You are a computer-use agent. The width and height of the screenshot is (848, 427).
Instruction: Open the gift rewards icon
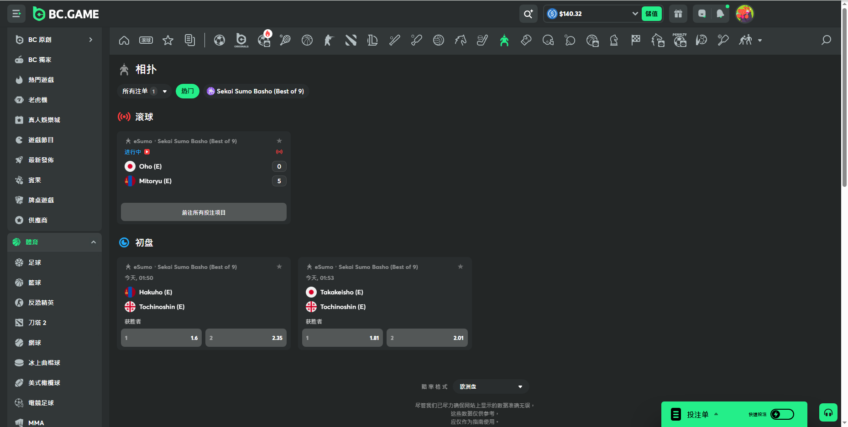678,14
